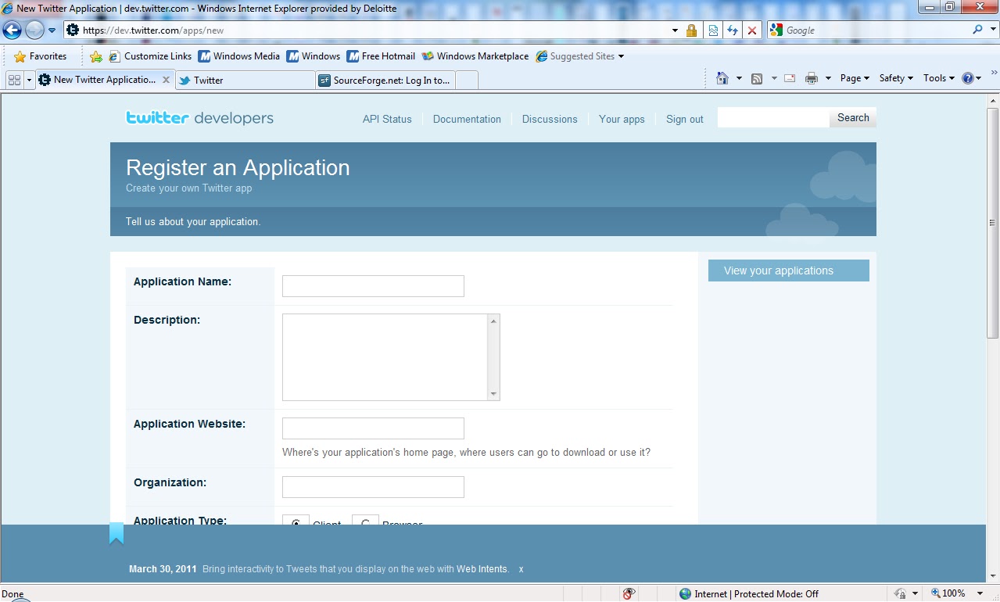The width and height of the screenshot is (1000, 602).
Task: Open the Print options dropdown arrow
Action: click(x=828, y=78)
